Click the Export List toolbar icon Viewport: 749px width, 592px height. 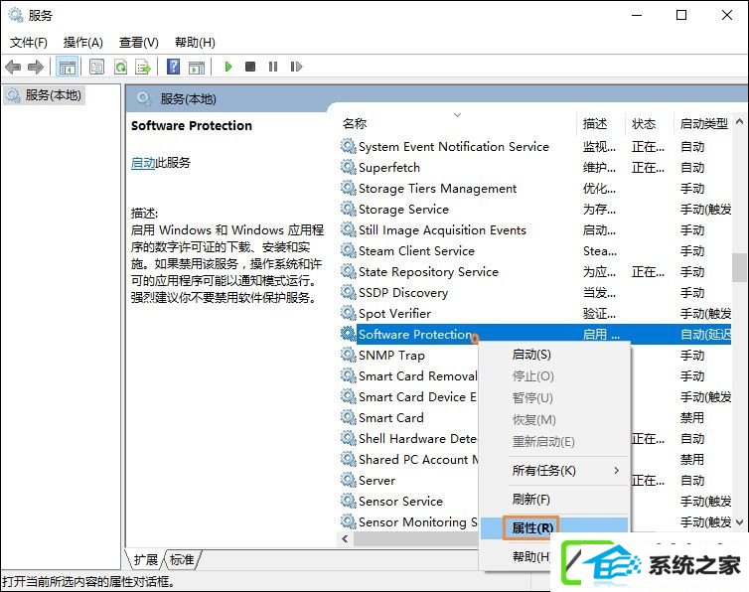point(143,67)
